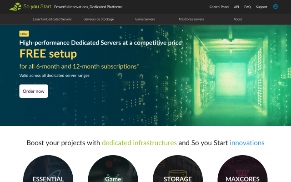Click 'Valid across all dedicated server ranges'
291x182 pixels.
(55, 76)
